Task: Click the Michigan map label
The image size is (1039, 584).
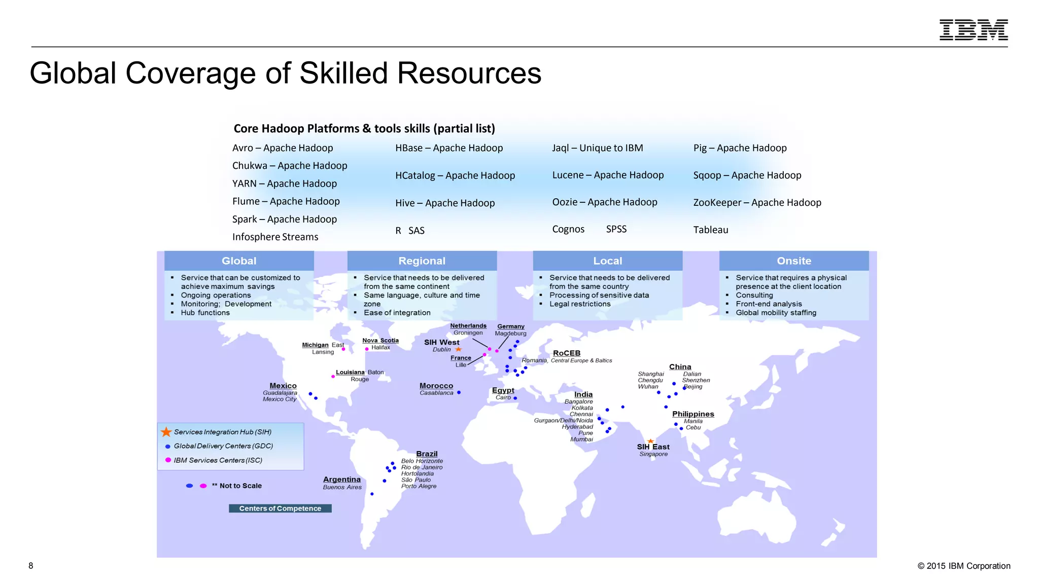Action: click(x=316, y=345)
